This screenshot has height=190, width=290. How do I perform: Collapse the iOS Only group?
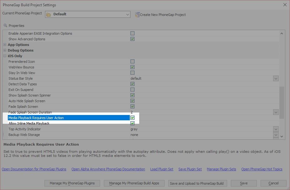(5, 56)
